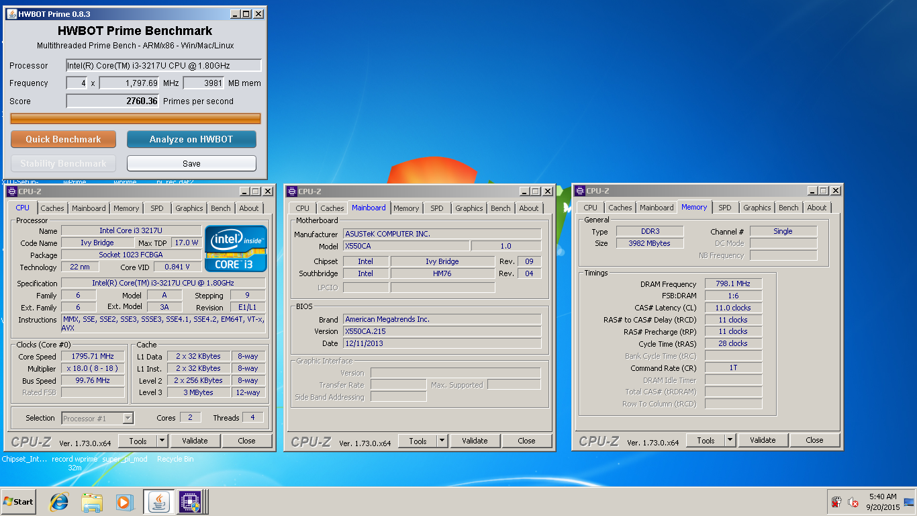Click BIOS Version value X550CA.215

pos(442,331)
